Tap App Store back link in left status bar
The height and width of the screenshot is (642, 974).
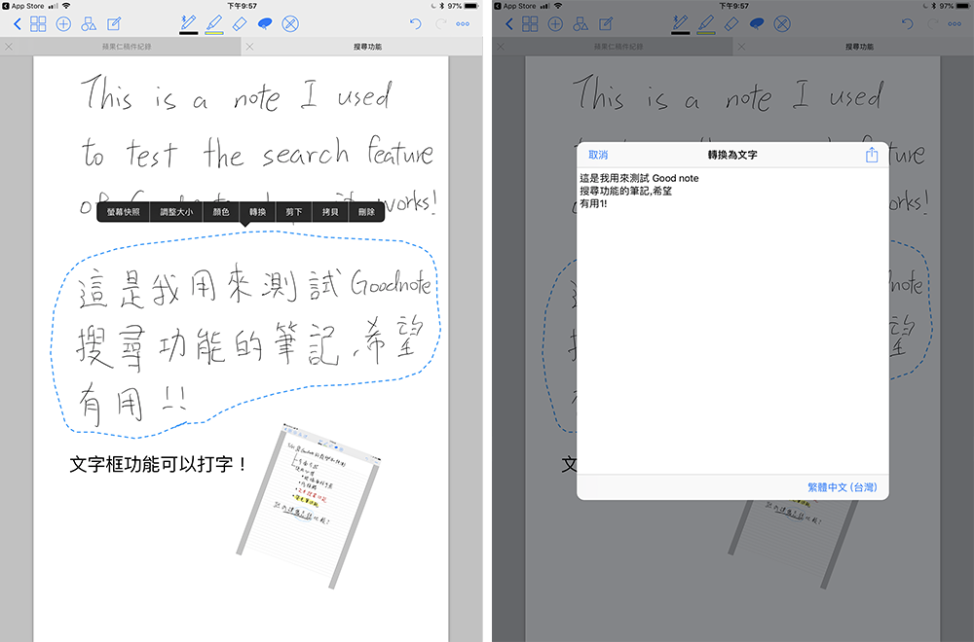click(x=23, y=6)
